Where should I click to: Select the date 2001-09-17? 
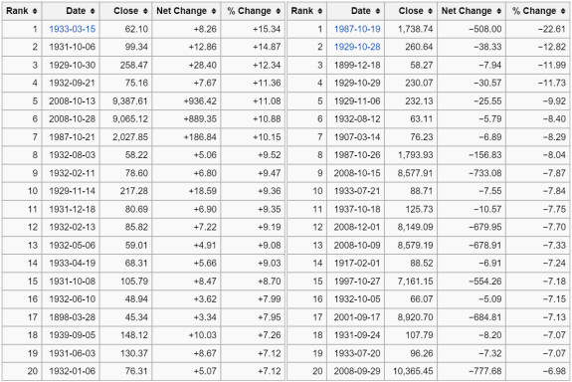point(357,317)
